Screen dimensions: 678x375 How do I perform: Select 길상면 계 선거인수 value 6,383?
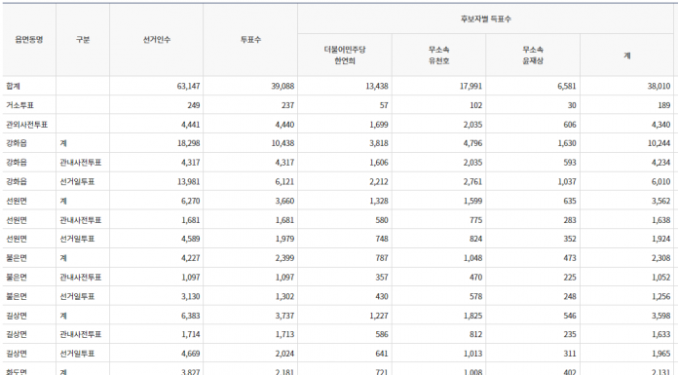[x=190, y=316]
